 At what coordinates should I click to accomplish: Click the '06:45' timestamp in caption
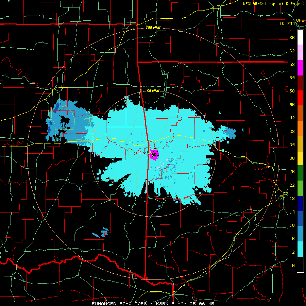click(207, 304)
